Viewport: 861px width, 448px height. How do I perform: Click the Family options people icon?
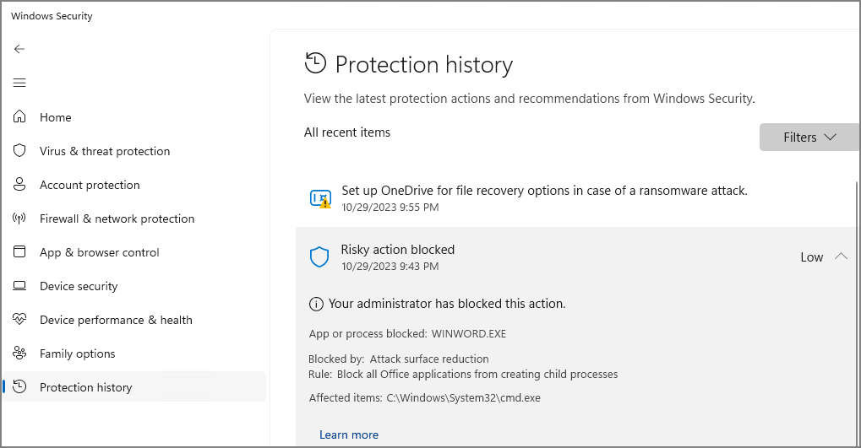point(20,354)
